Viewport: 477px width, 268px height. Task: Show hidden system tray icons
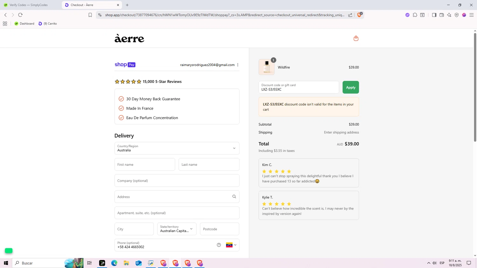pos(428,263)
